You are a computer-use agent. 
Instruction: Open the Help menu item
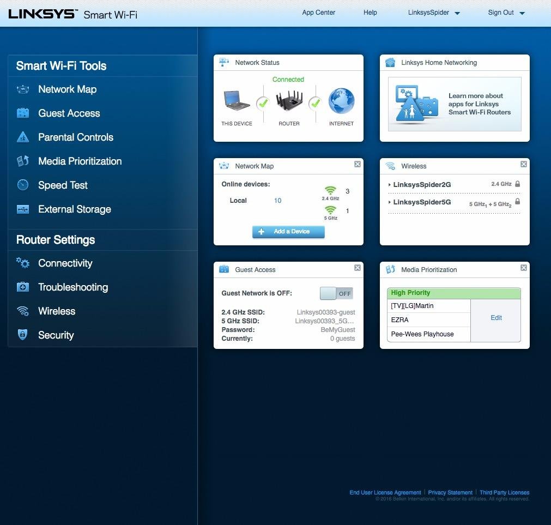click(x=370, y=13)
